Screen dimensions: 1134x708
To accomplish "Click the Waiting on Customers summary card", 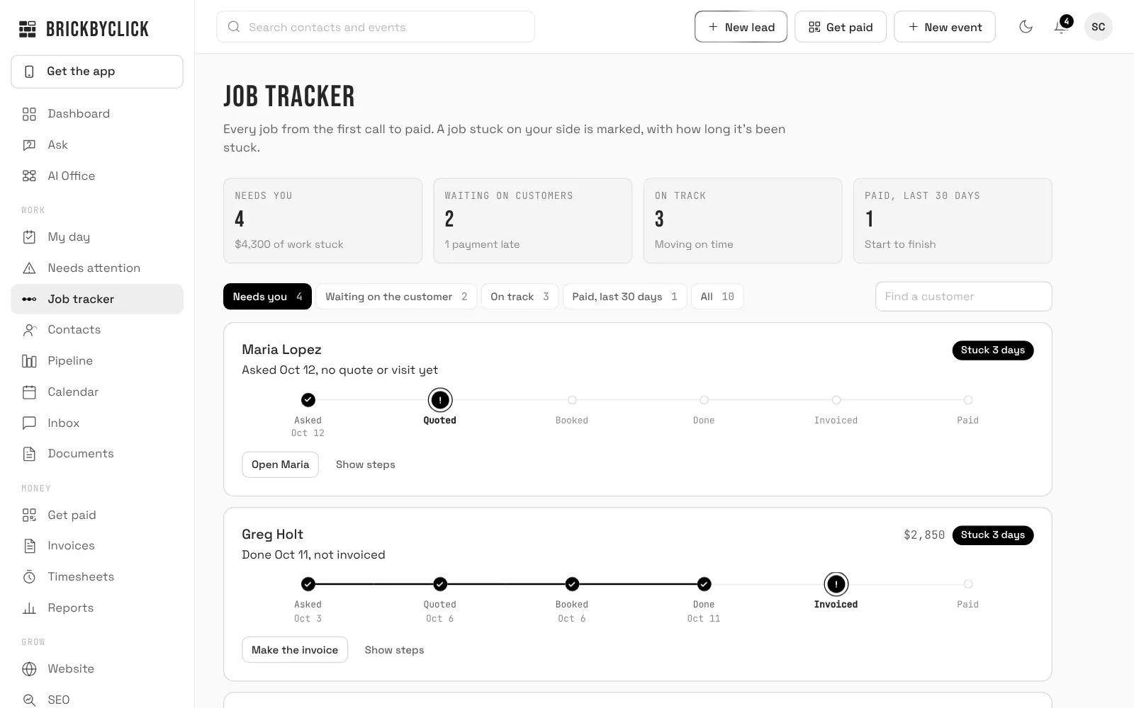I will coord(533,221).
